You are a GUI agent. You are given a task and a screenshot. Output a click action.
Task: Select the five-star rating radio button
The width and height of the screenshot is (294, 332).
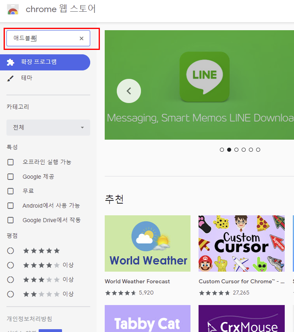coord(10,251)
